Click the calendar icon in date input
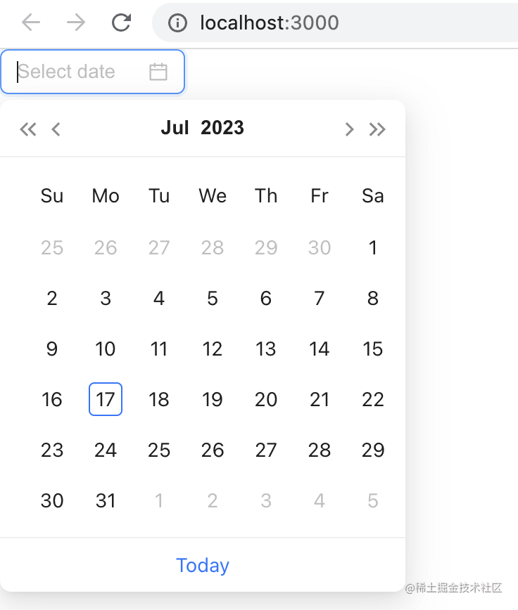This screenshot has height=610, width=518. [x=158, y=72]
